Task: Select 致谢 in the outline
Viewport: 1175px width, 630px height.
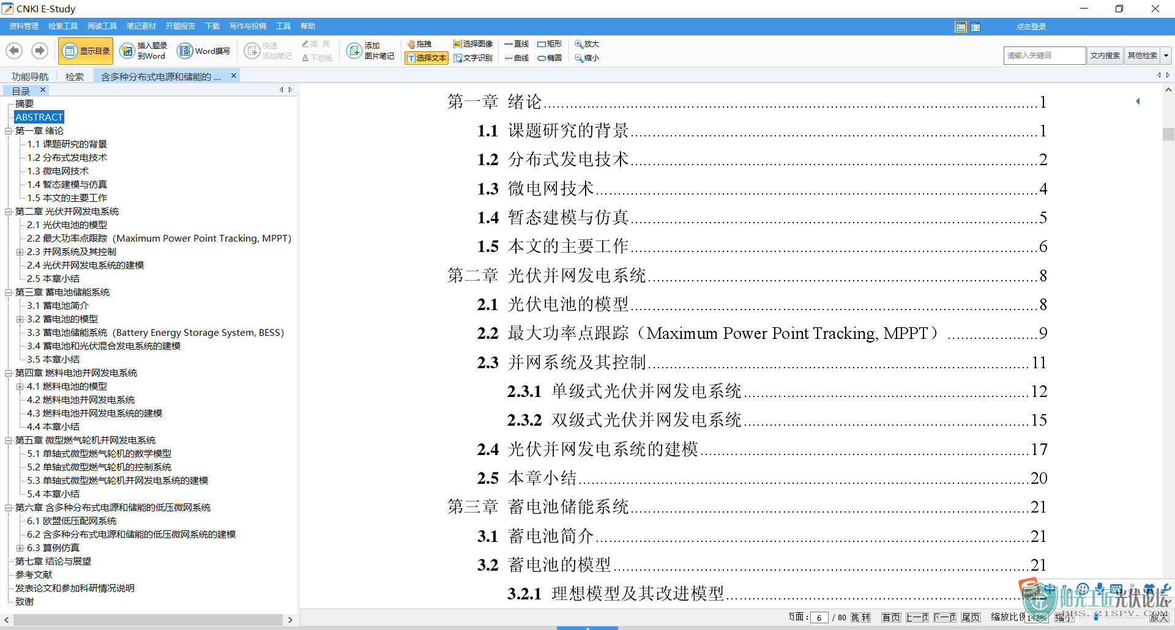Action: [x=24, y=602]
